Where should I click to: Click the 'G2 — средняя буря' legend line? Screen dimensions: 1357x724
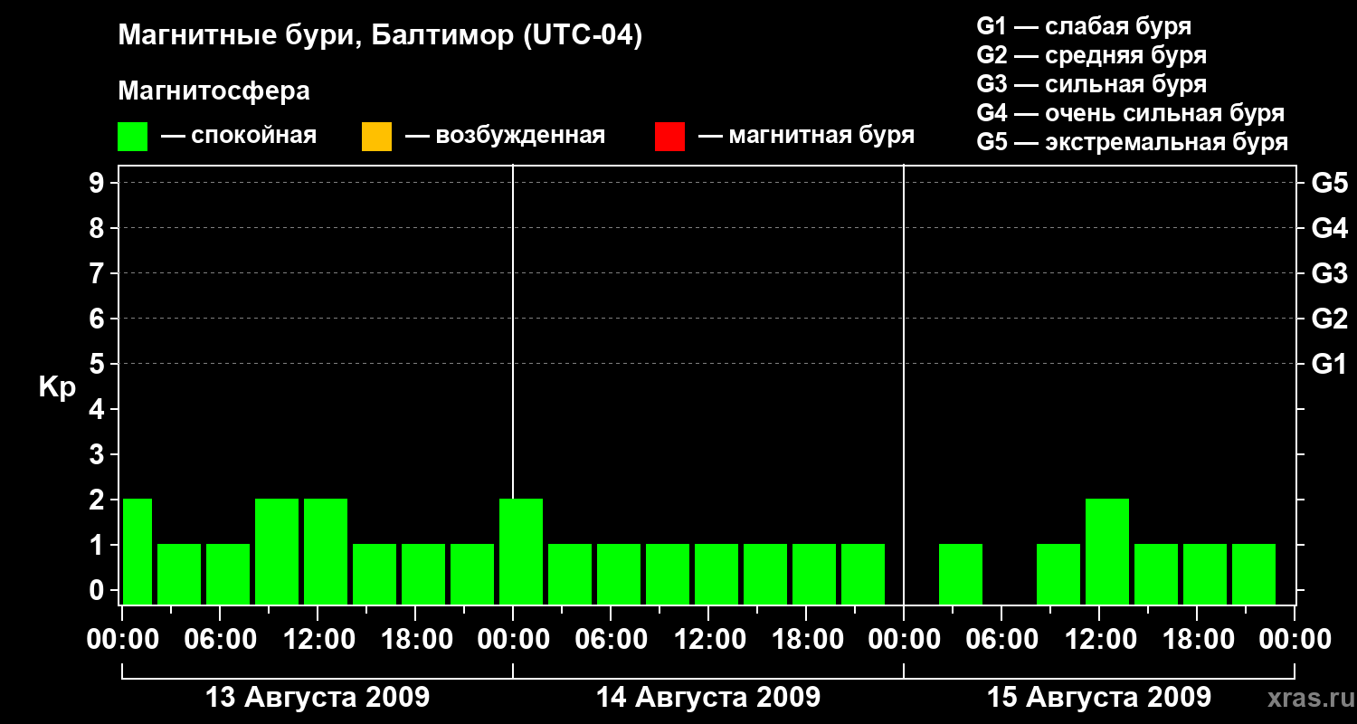click(1091, 55)
